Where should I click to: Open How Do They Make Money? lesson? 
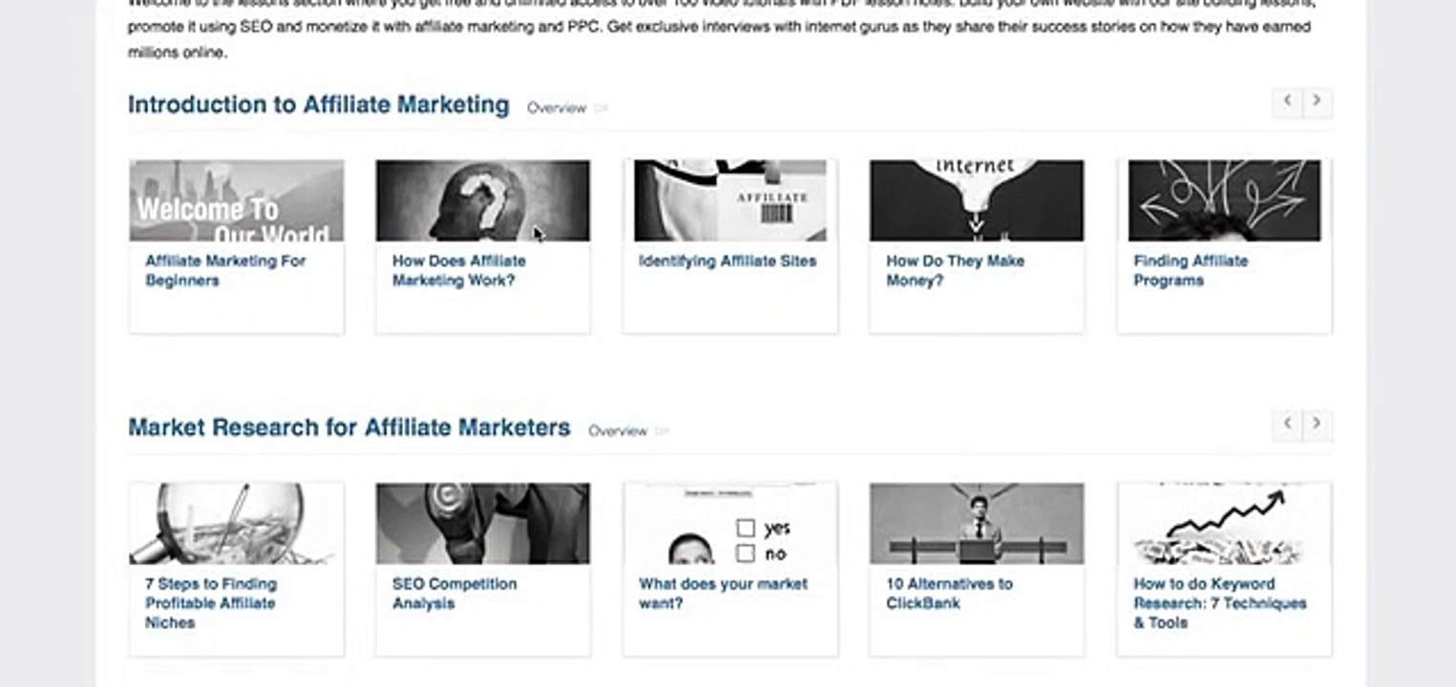point(955,270)
